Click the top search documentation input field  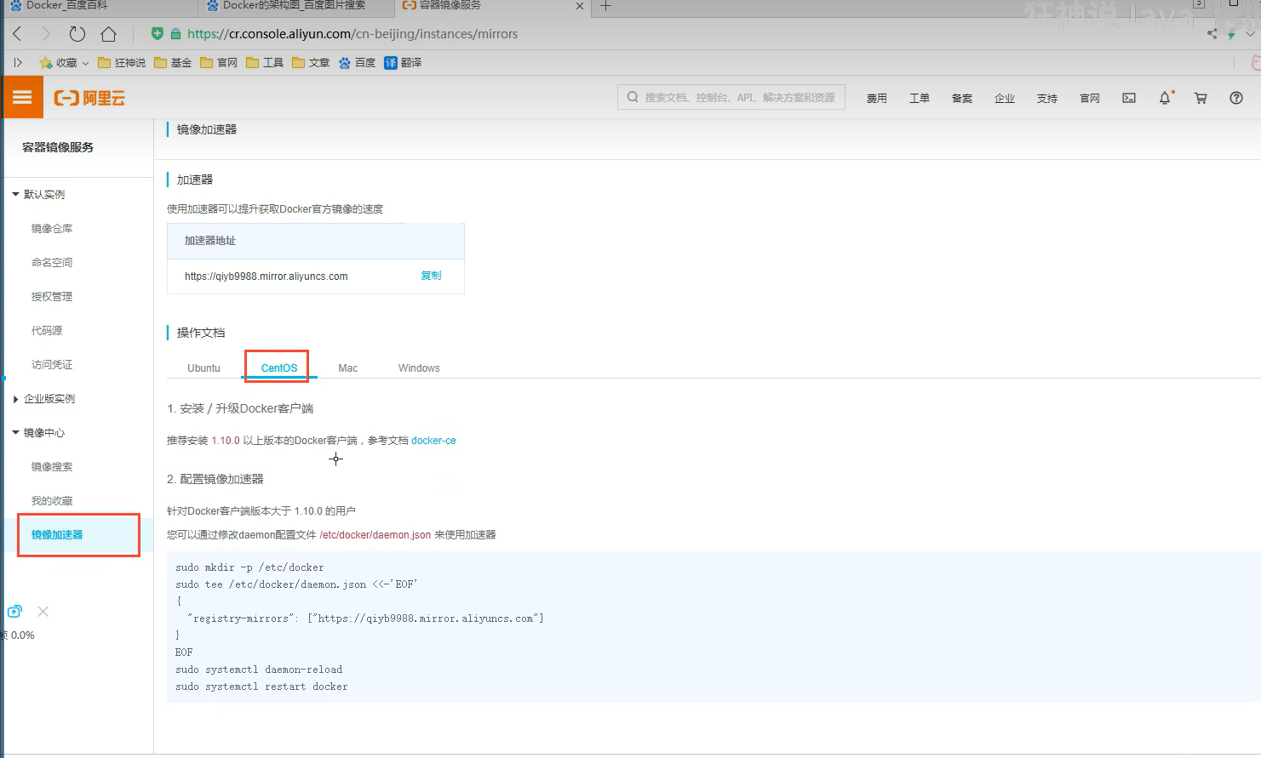click(x=732, y=98)
